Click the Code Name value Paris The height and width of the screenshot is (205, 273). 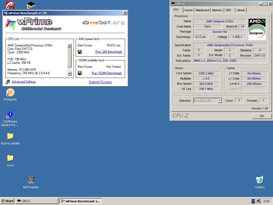[207, 26]
